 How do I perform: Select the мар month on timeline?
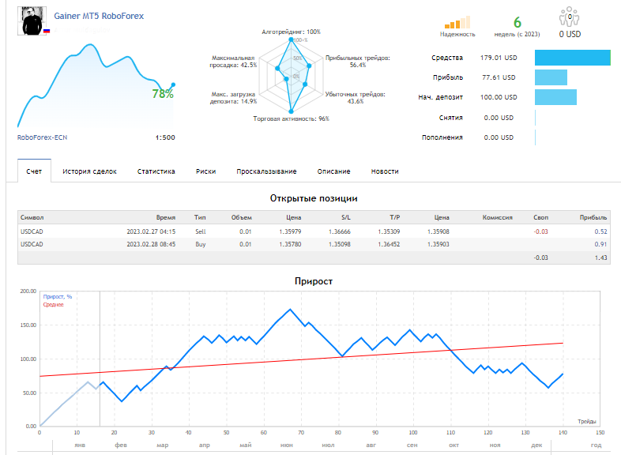pos(163,446)
